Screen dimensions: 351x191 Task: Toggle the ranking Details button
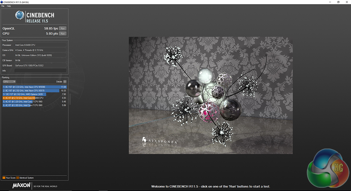[x=65, y=82]
